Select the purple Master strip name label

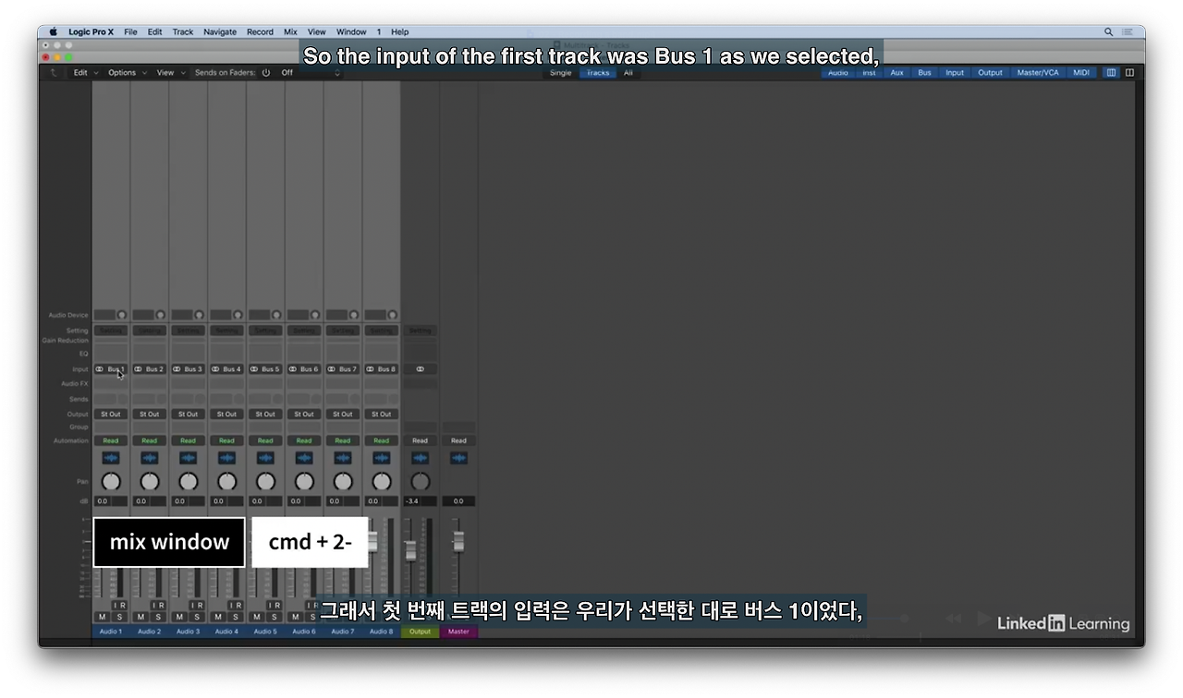click(458, 632)
